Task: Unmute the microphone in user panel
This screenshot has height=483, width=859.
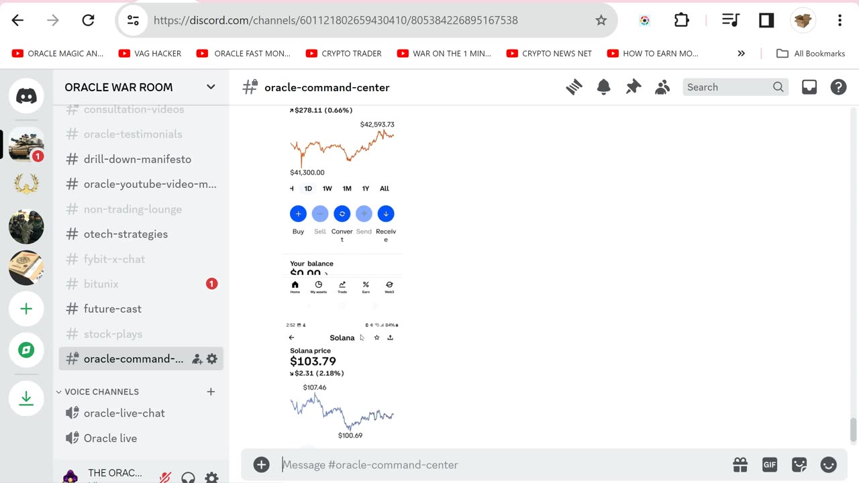Action: (x=165, y=477)
